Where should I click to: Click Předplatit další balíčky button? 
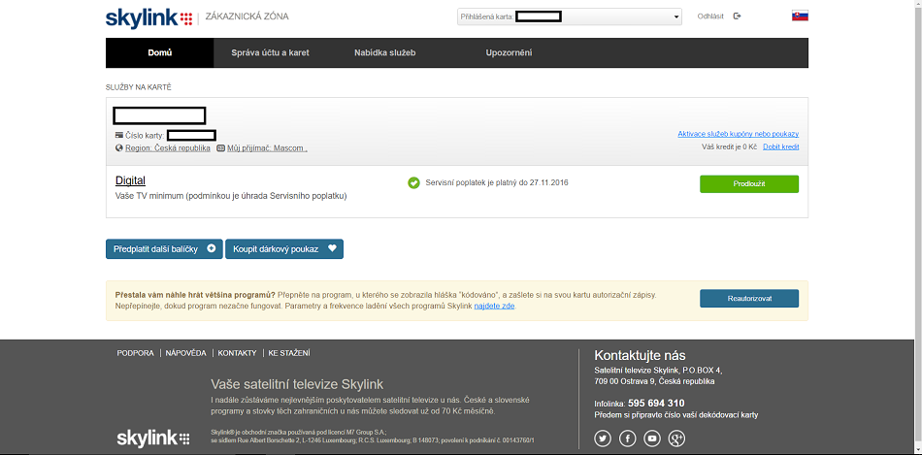(164, 248)
